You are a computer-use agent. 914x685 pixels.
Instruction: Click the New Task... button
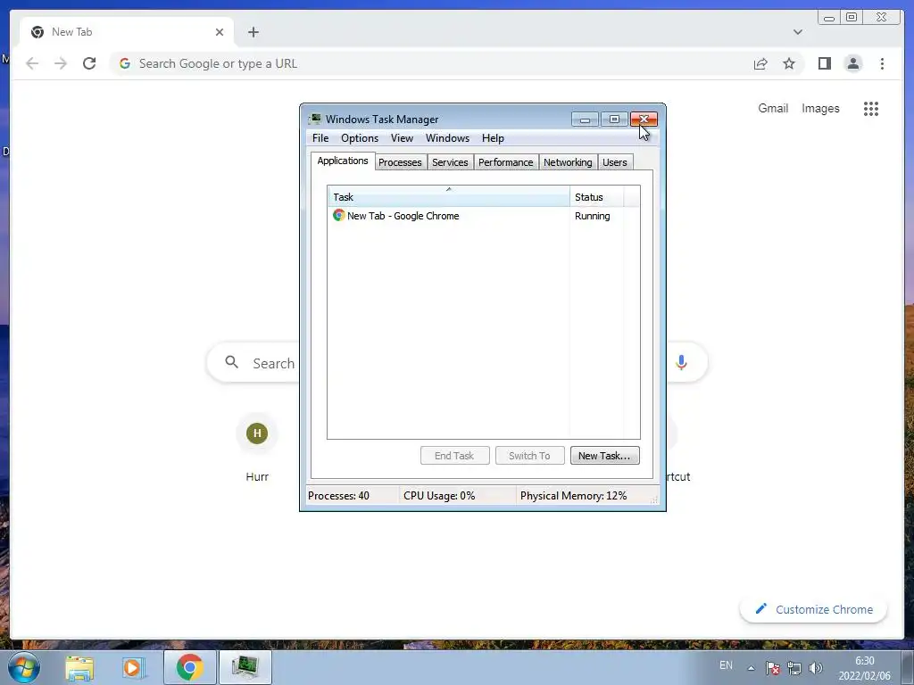pos(604,456)
